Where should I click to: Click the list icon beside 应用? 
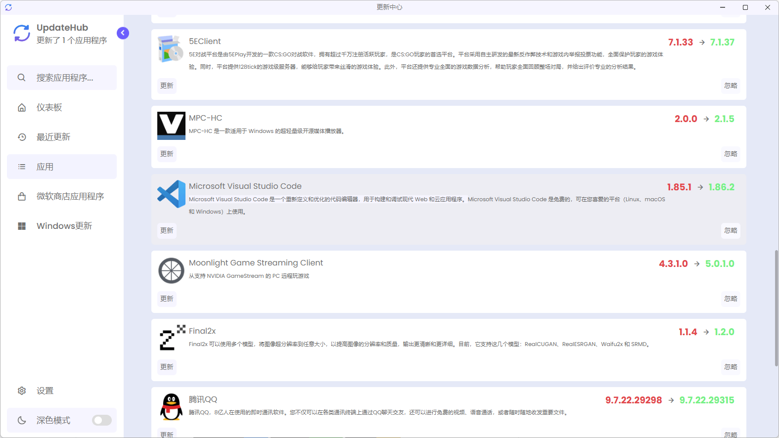(22, 167)
